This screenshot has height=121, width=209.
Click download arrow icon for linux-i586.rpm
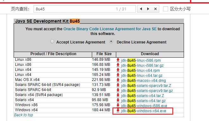pyautogui.click(x=118, y=60)
